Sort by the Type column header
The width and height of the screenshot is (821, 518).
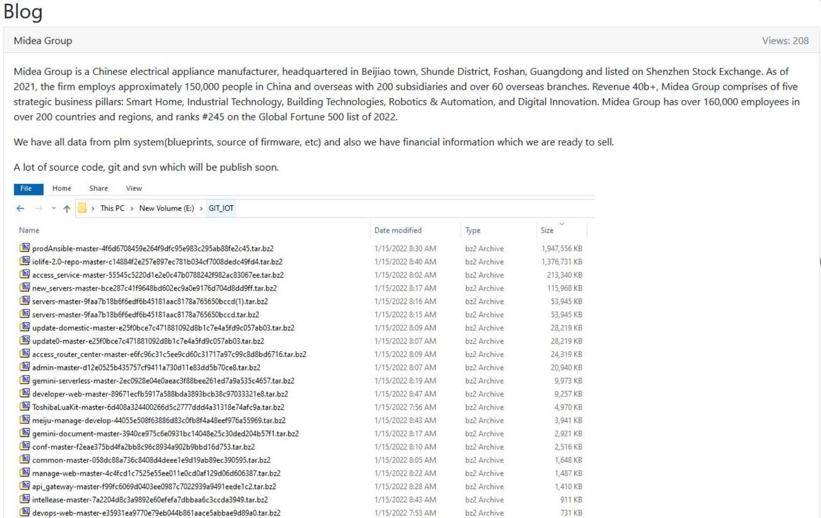tap(473, 230)
